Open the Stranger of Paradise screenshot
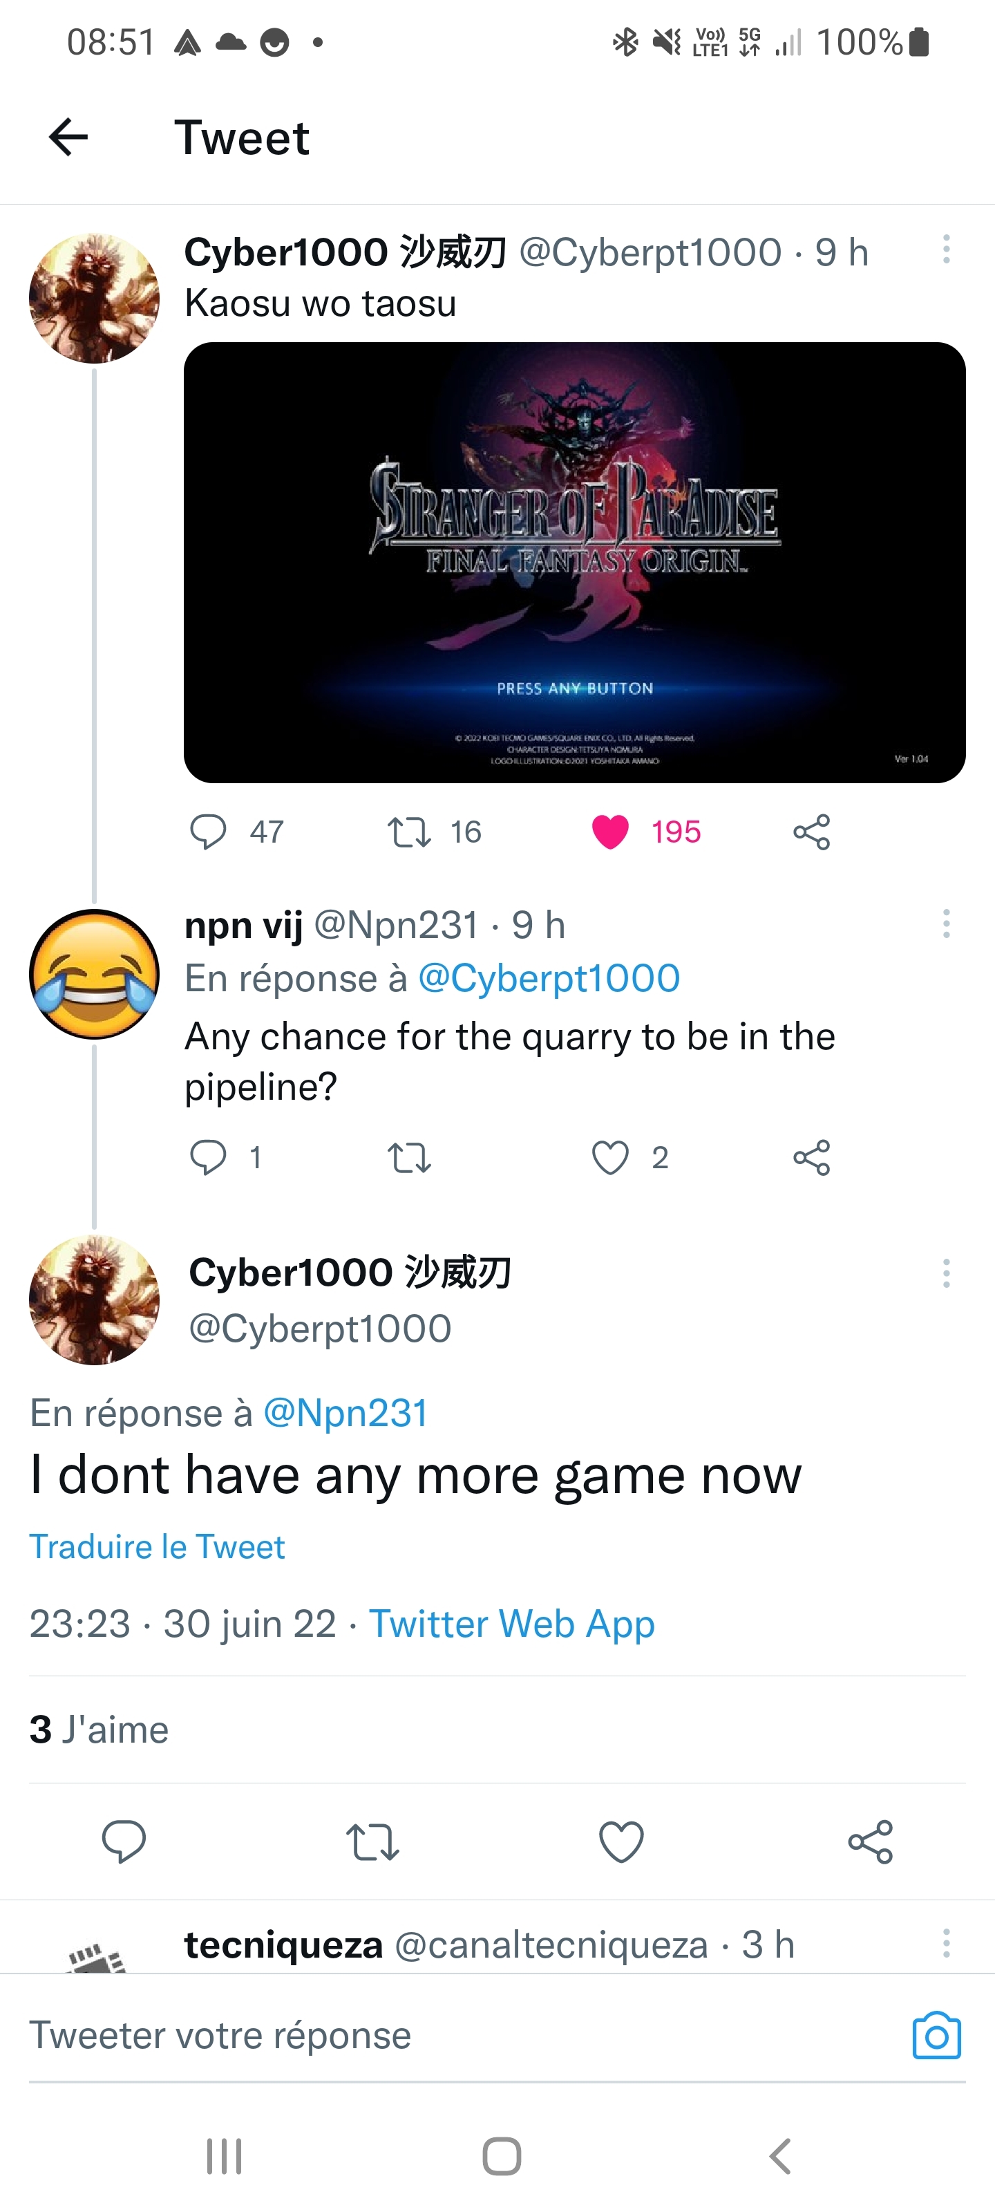 point(574,563)
